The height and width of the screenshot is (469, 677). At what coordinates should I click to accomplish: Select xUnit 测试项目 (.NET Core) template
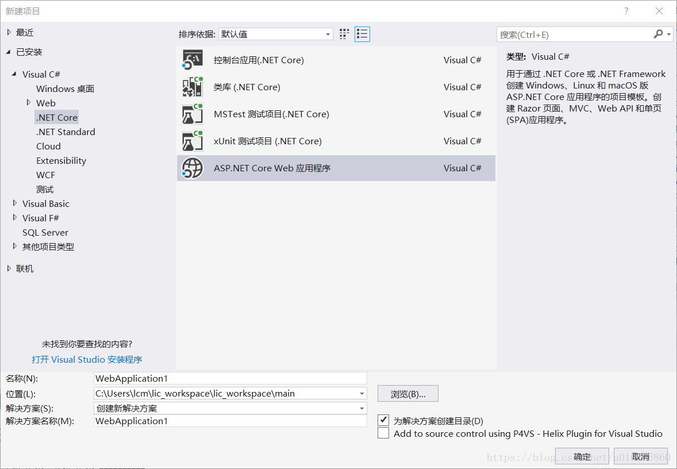(336, 141)
